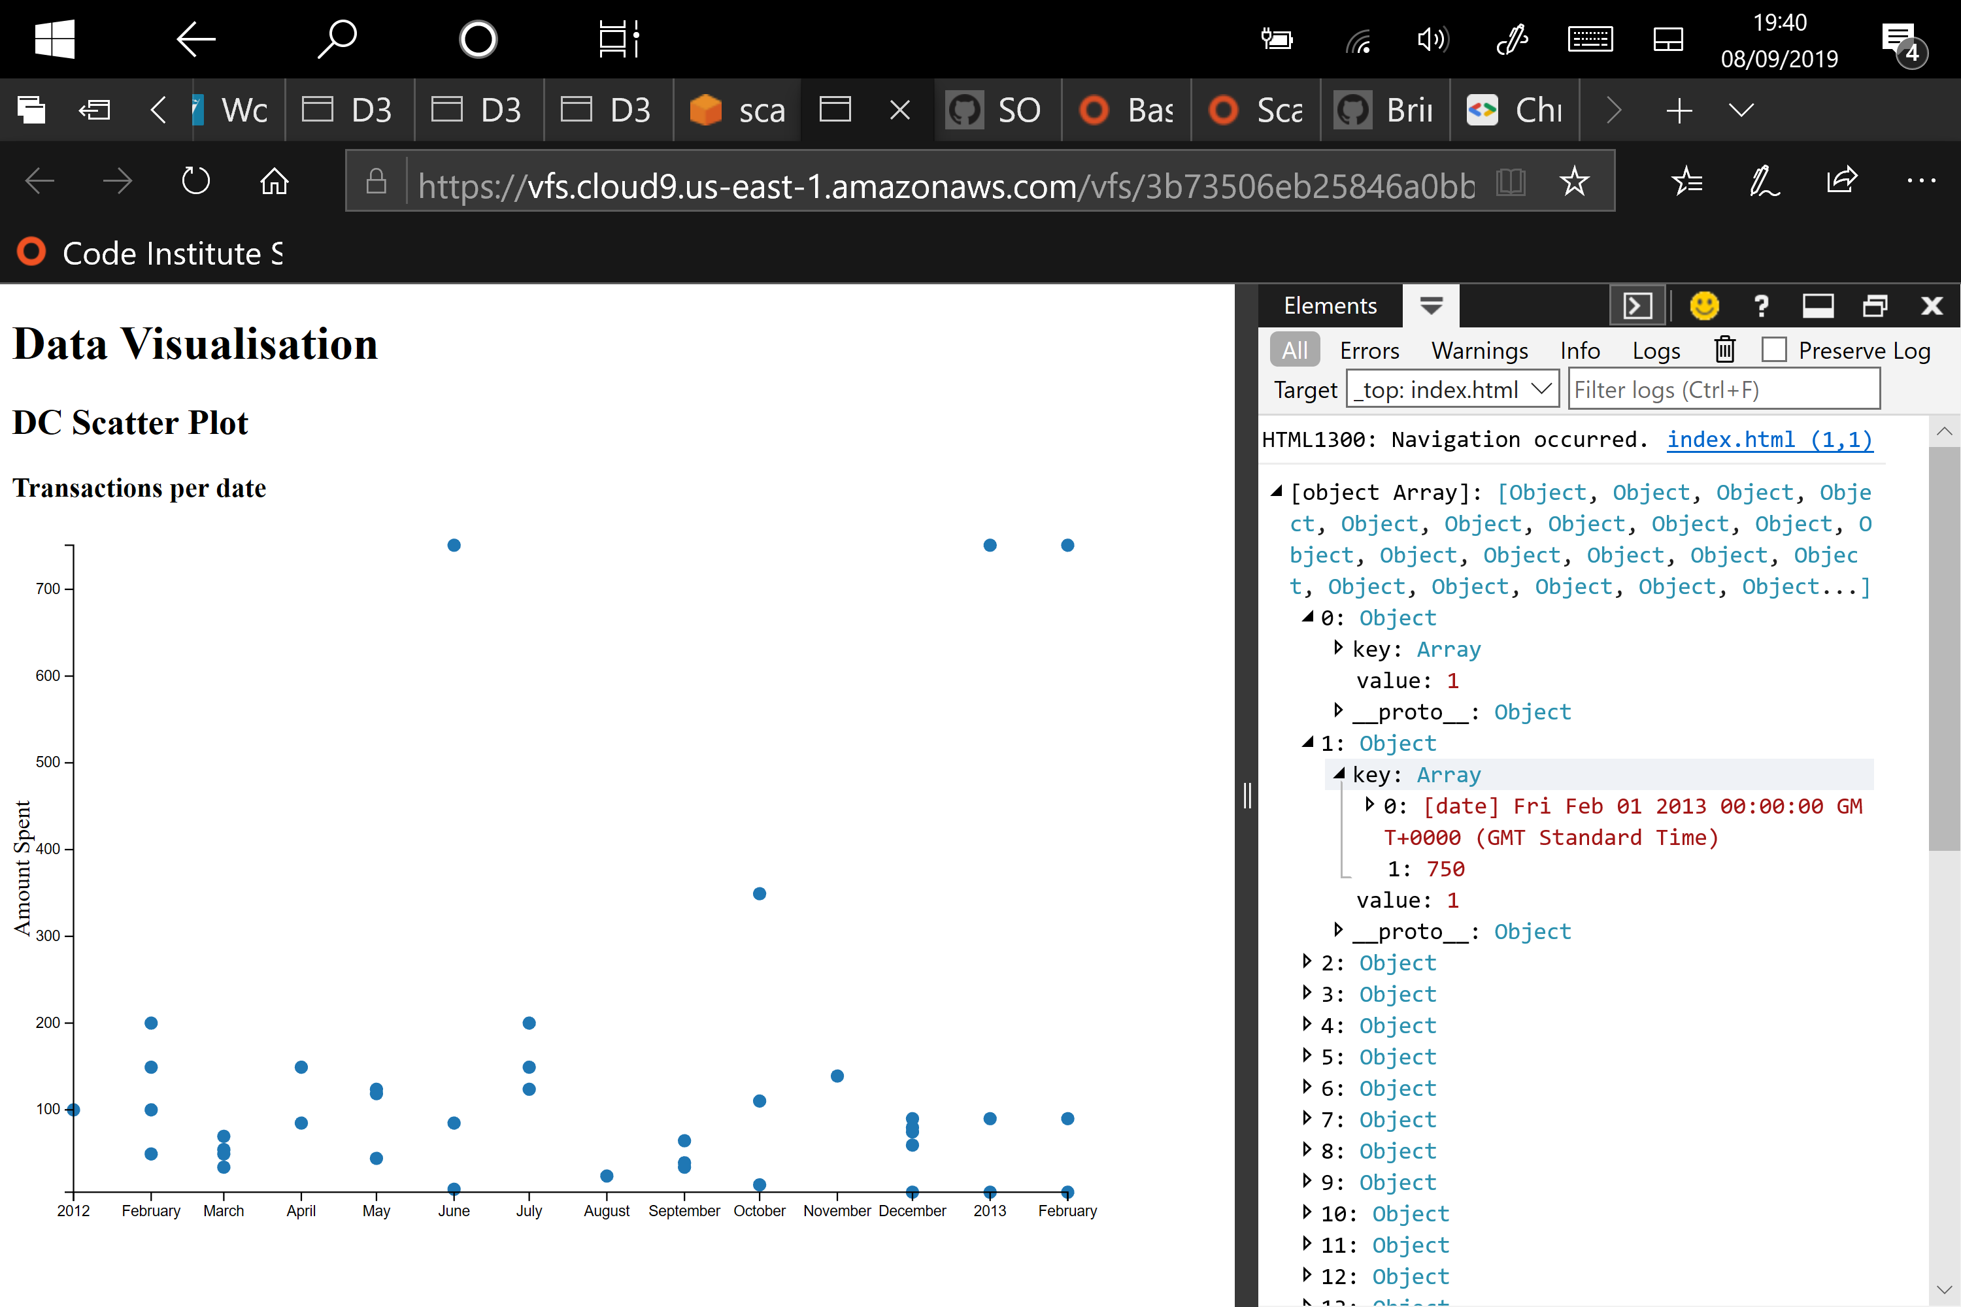Refresh the current page

click(x=196, y=181)
